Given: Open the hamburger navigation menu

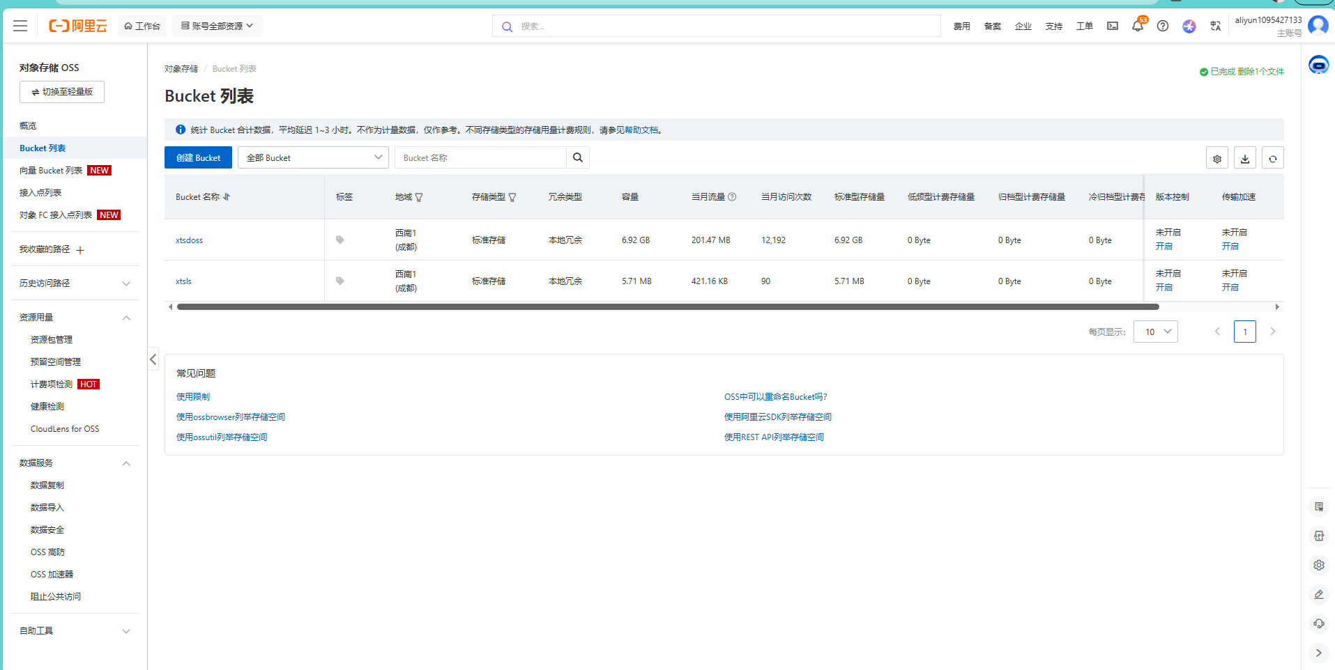Looking at the screenshot, I should (20, 26).
